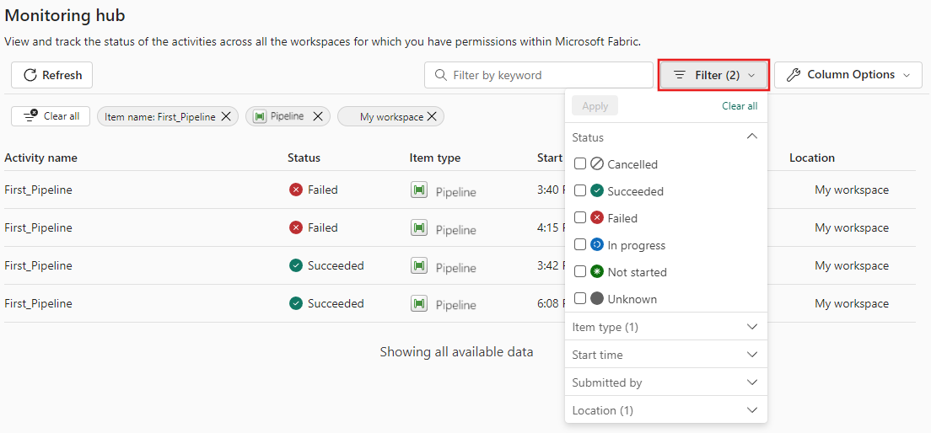Click the Filter by keyword search field
This screenshot has height=433, width=931.
tap(539, 75)
